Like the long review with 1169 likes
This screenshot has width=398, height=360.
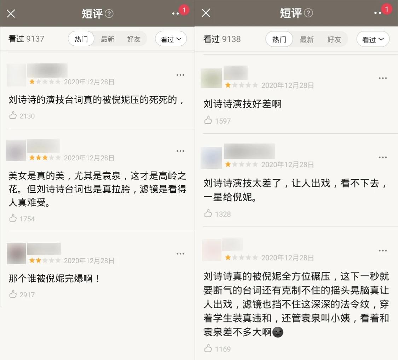tap(208, 348)
